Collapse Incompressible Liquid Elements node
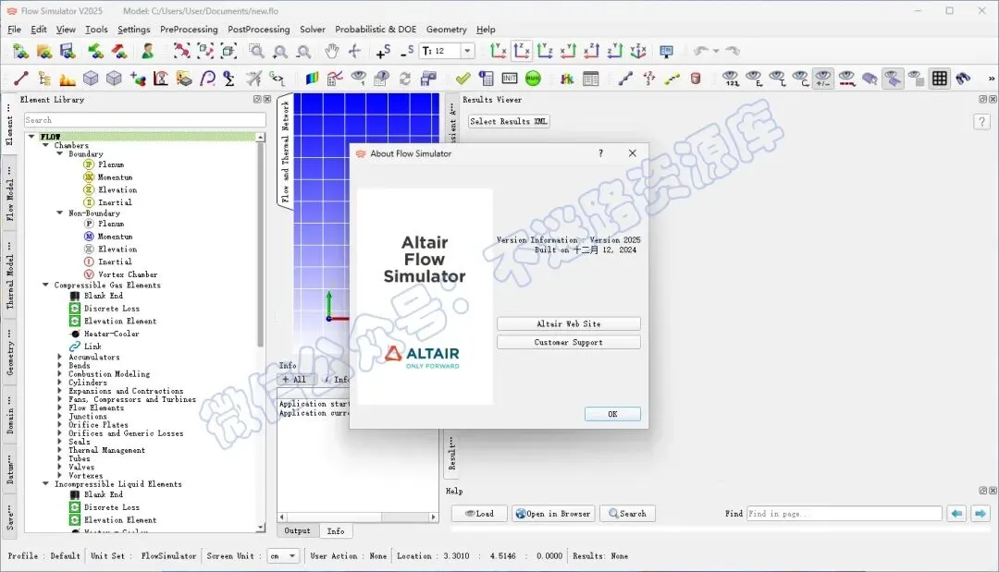Image resolution: width=999 pixels, height=572 pixels. [x=46, y=483]
